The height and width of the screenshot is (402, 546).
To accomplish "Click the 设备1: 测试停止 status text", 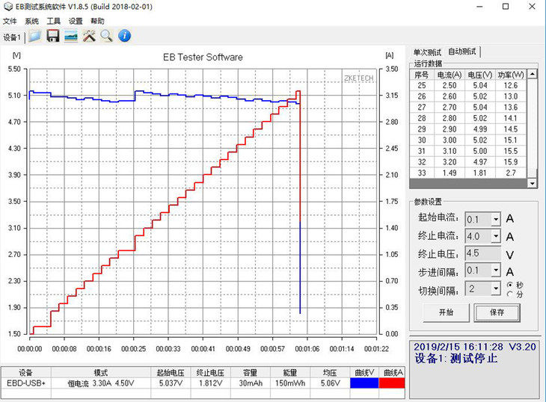I will [x=455, y=358].
